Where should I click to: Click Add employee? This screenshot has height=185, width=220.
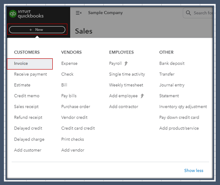(124, 96)
